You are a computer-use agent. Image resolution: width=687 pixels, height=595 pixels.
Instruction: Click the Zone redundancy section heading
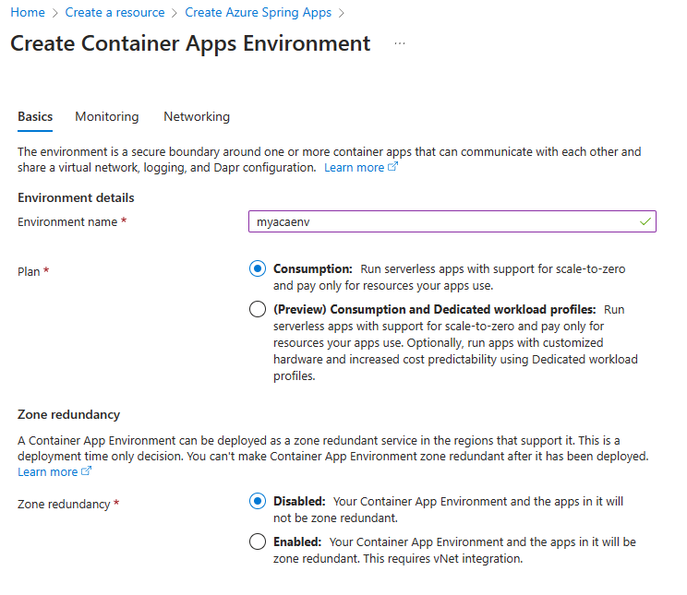click(x=68, y=414)
